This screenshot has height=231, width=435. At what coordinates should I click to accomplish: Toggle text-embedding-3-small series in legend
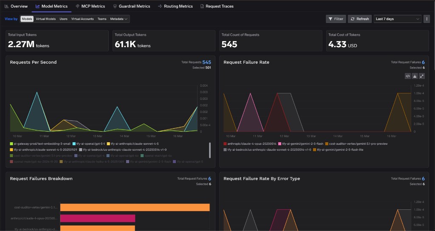tap(40, 144)
